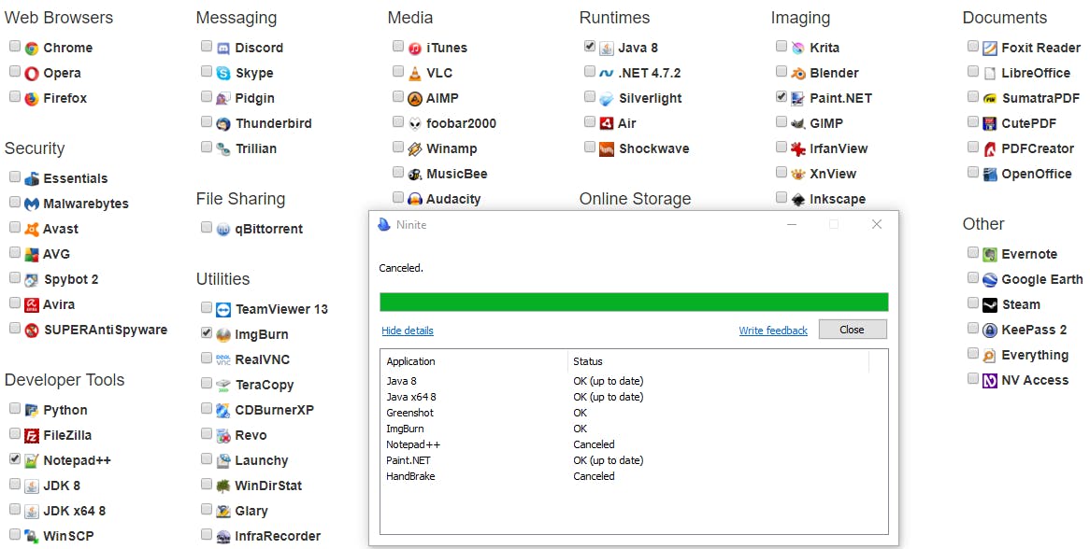
Task: Click the Foxit Reader icon
Action: point(990,49)
